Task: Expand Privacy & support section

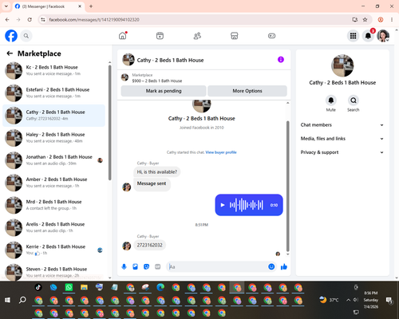Action: 342,152
